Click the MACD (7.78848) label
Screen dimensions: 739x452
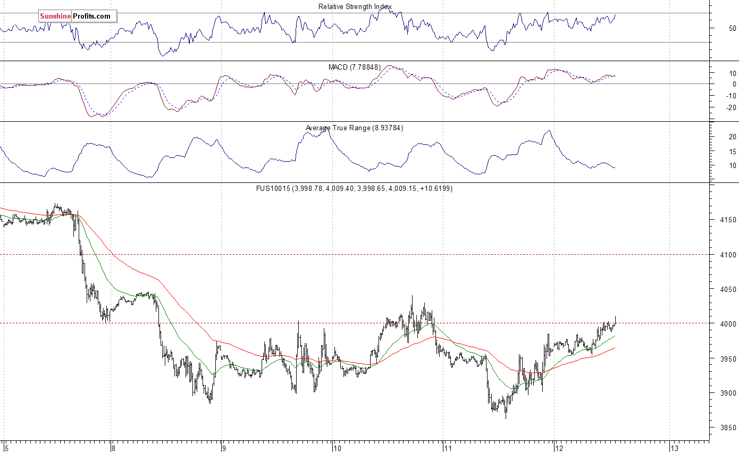click(355, 67)
